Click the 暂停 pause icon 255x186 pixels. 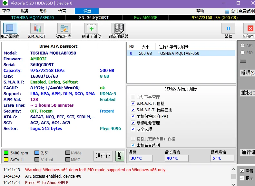coord(228,28)
